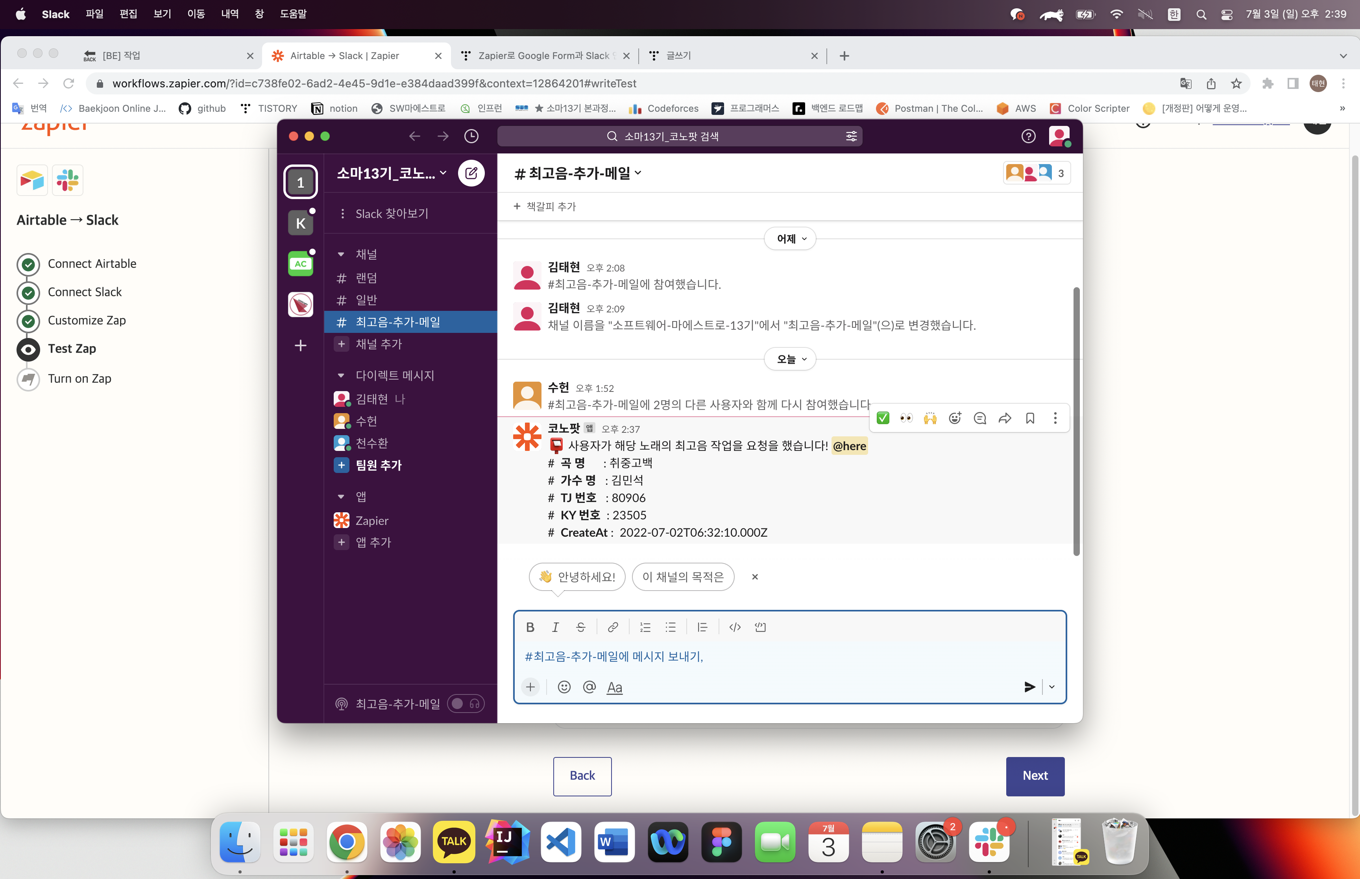This screenshot has width=1360, height=879.
Task: Collapse the 다이렉트 메시지 section
Action: point(341,375)
